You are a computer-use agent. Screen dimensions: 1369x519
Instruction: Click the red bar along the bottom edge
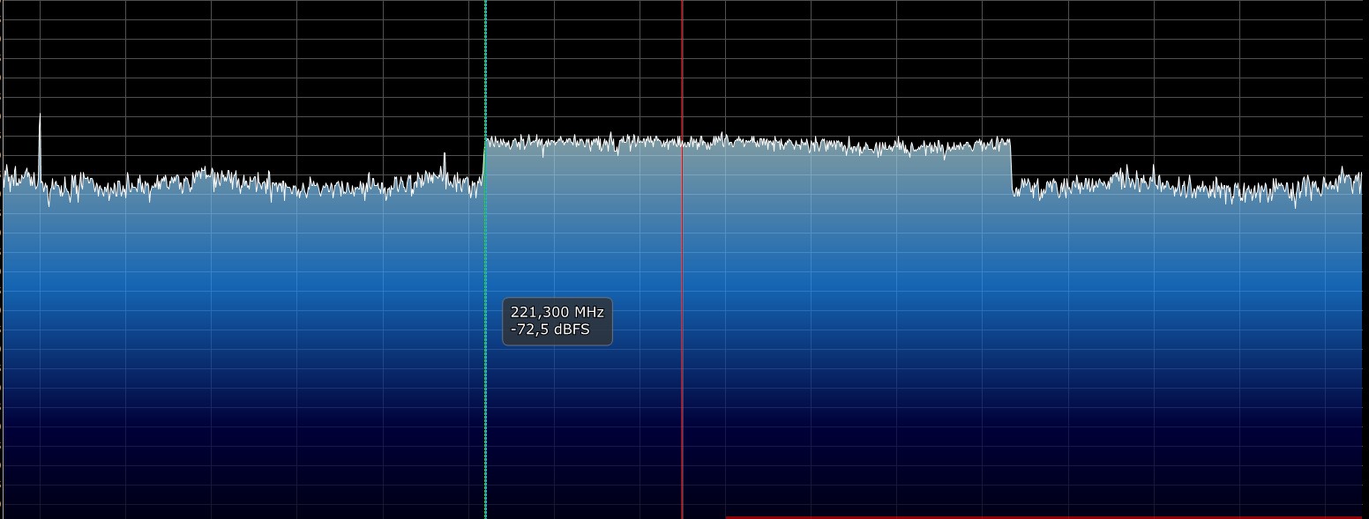[1044, 517]
